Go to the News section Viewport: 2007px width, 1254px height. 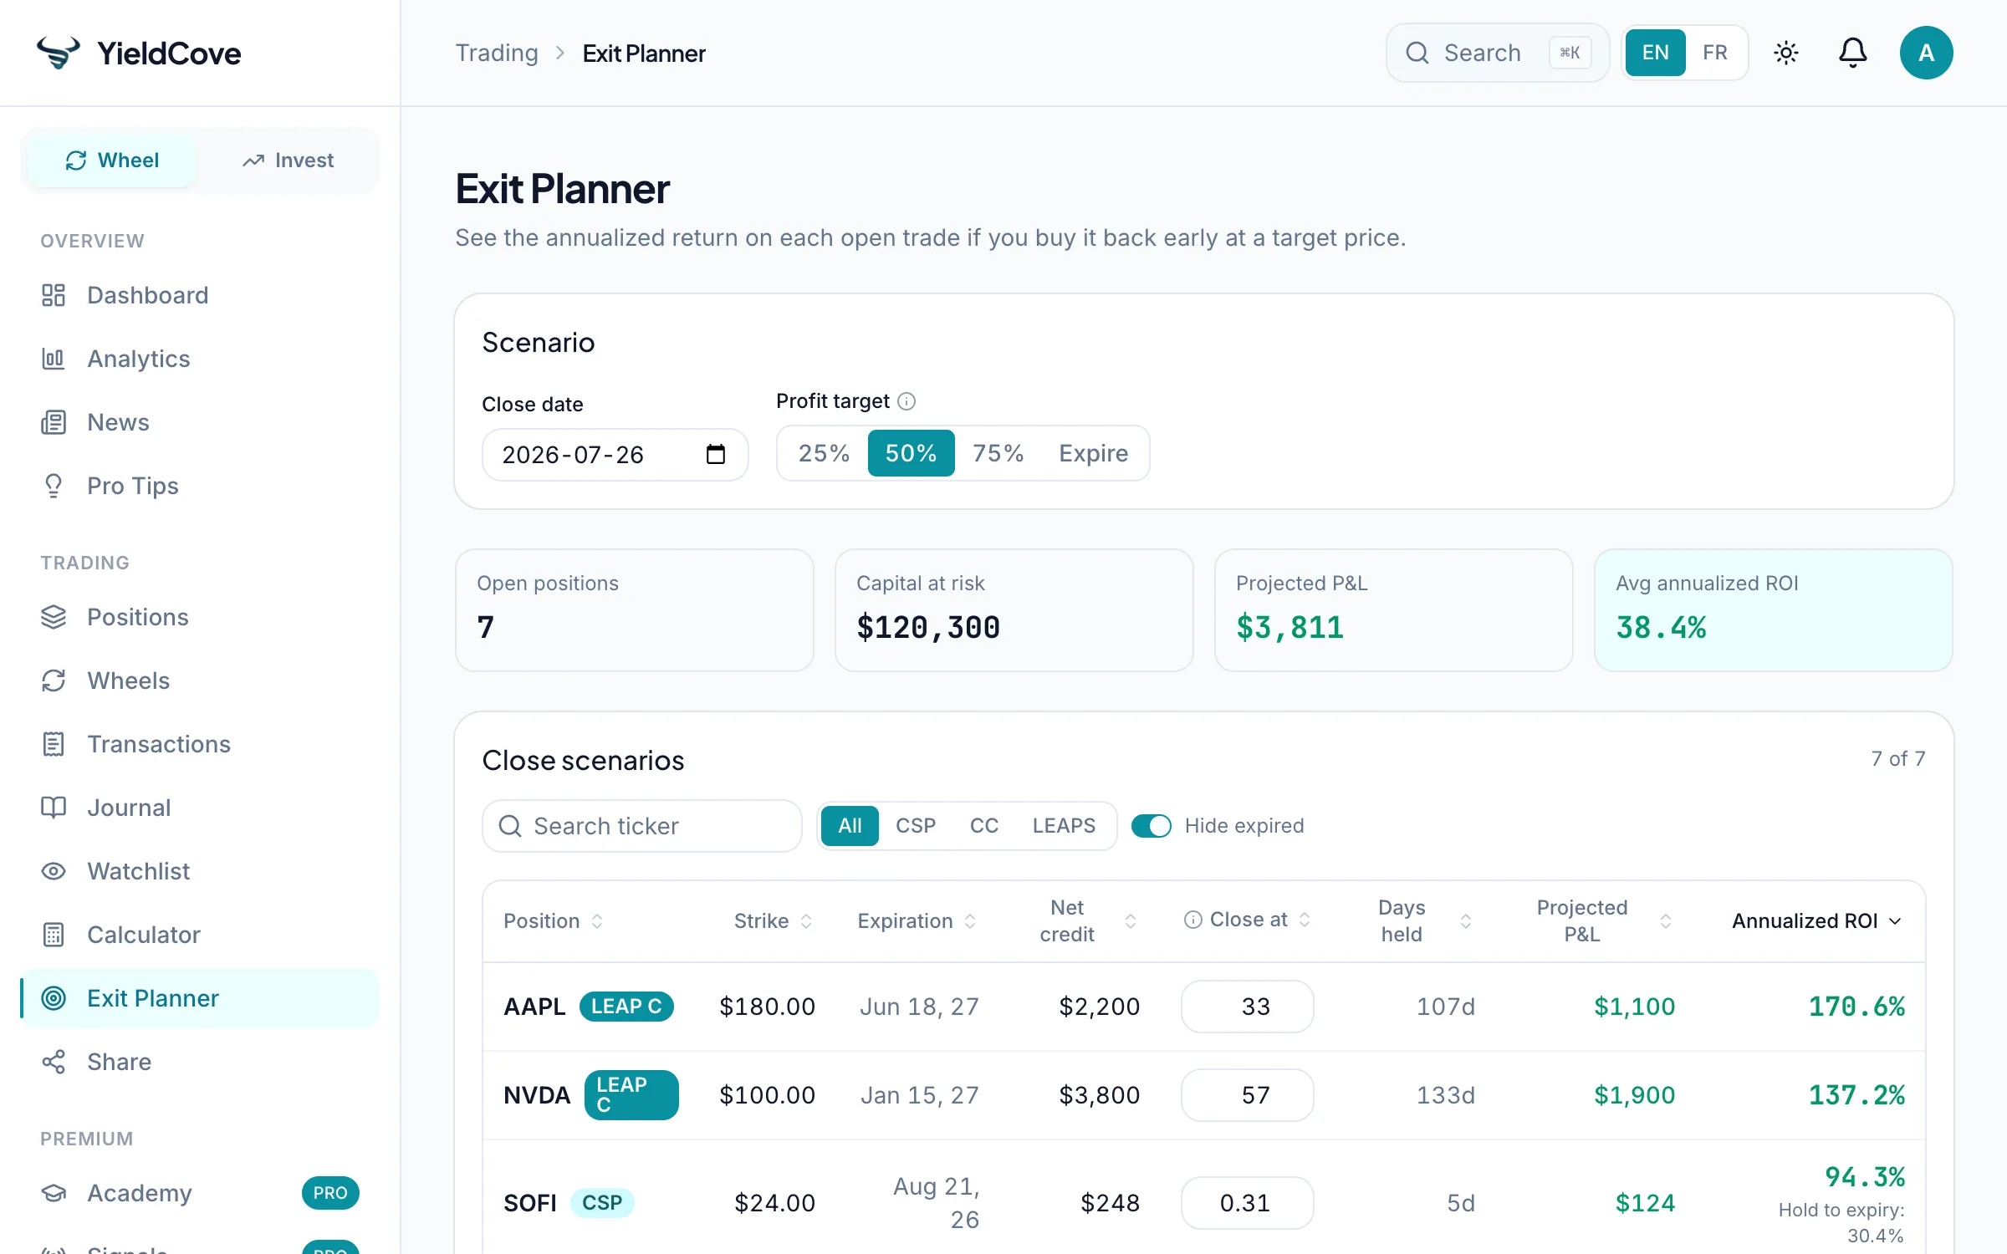click(199, 422)
